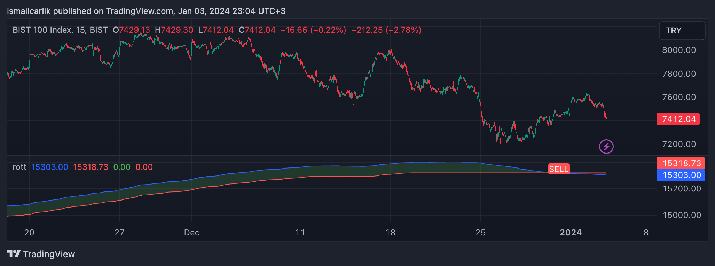Click the close value C7412.04

click(x=257, y=30)
